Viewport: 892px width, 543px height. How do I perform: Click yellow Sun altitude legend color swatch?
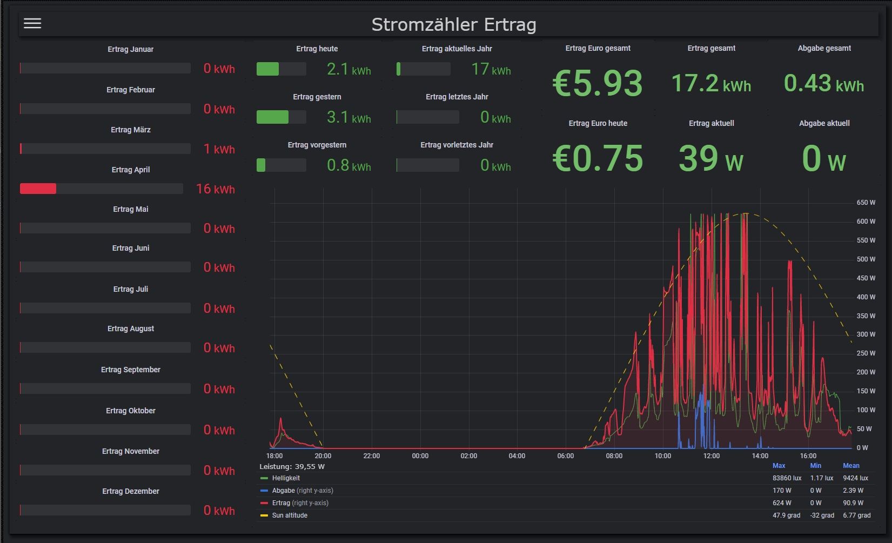[x=264, y=515]
